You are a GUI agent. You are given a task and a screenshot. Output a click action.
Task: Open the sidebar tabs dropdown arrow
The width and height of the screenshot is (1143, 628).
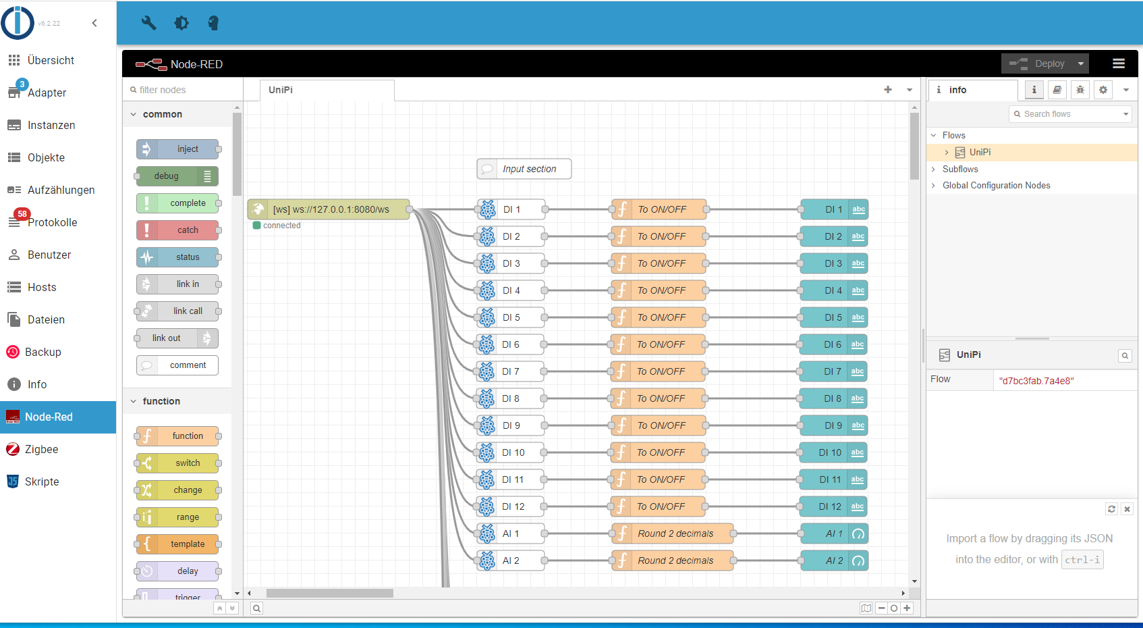point(1126,90)
